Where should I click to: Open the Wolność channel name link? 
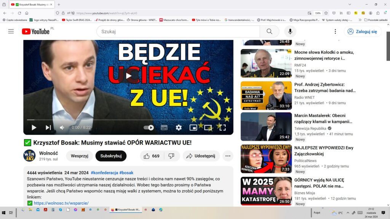click(x=48, y=153)
